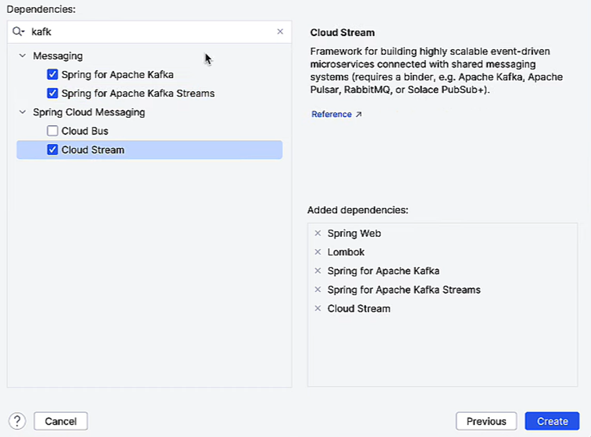The image size is (591, 437).
Task: Remove Cloud Stream from added dependencies
Action: tap(318, 309)
